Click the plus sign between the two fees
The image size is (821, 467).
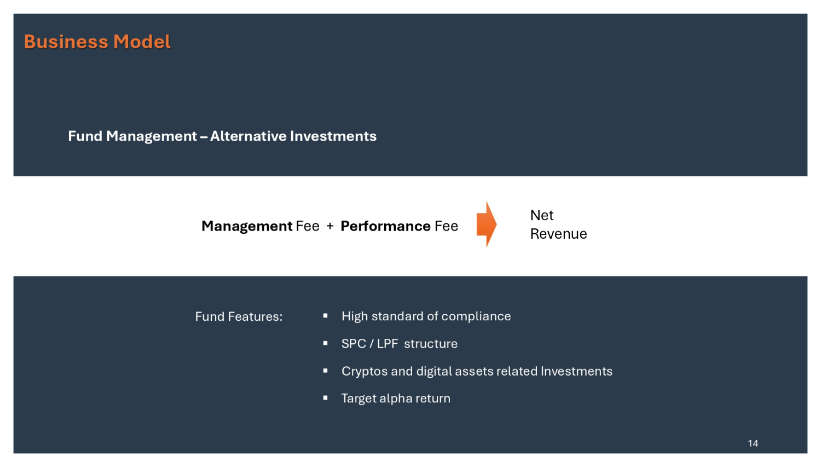click(330, 226)
